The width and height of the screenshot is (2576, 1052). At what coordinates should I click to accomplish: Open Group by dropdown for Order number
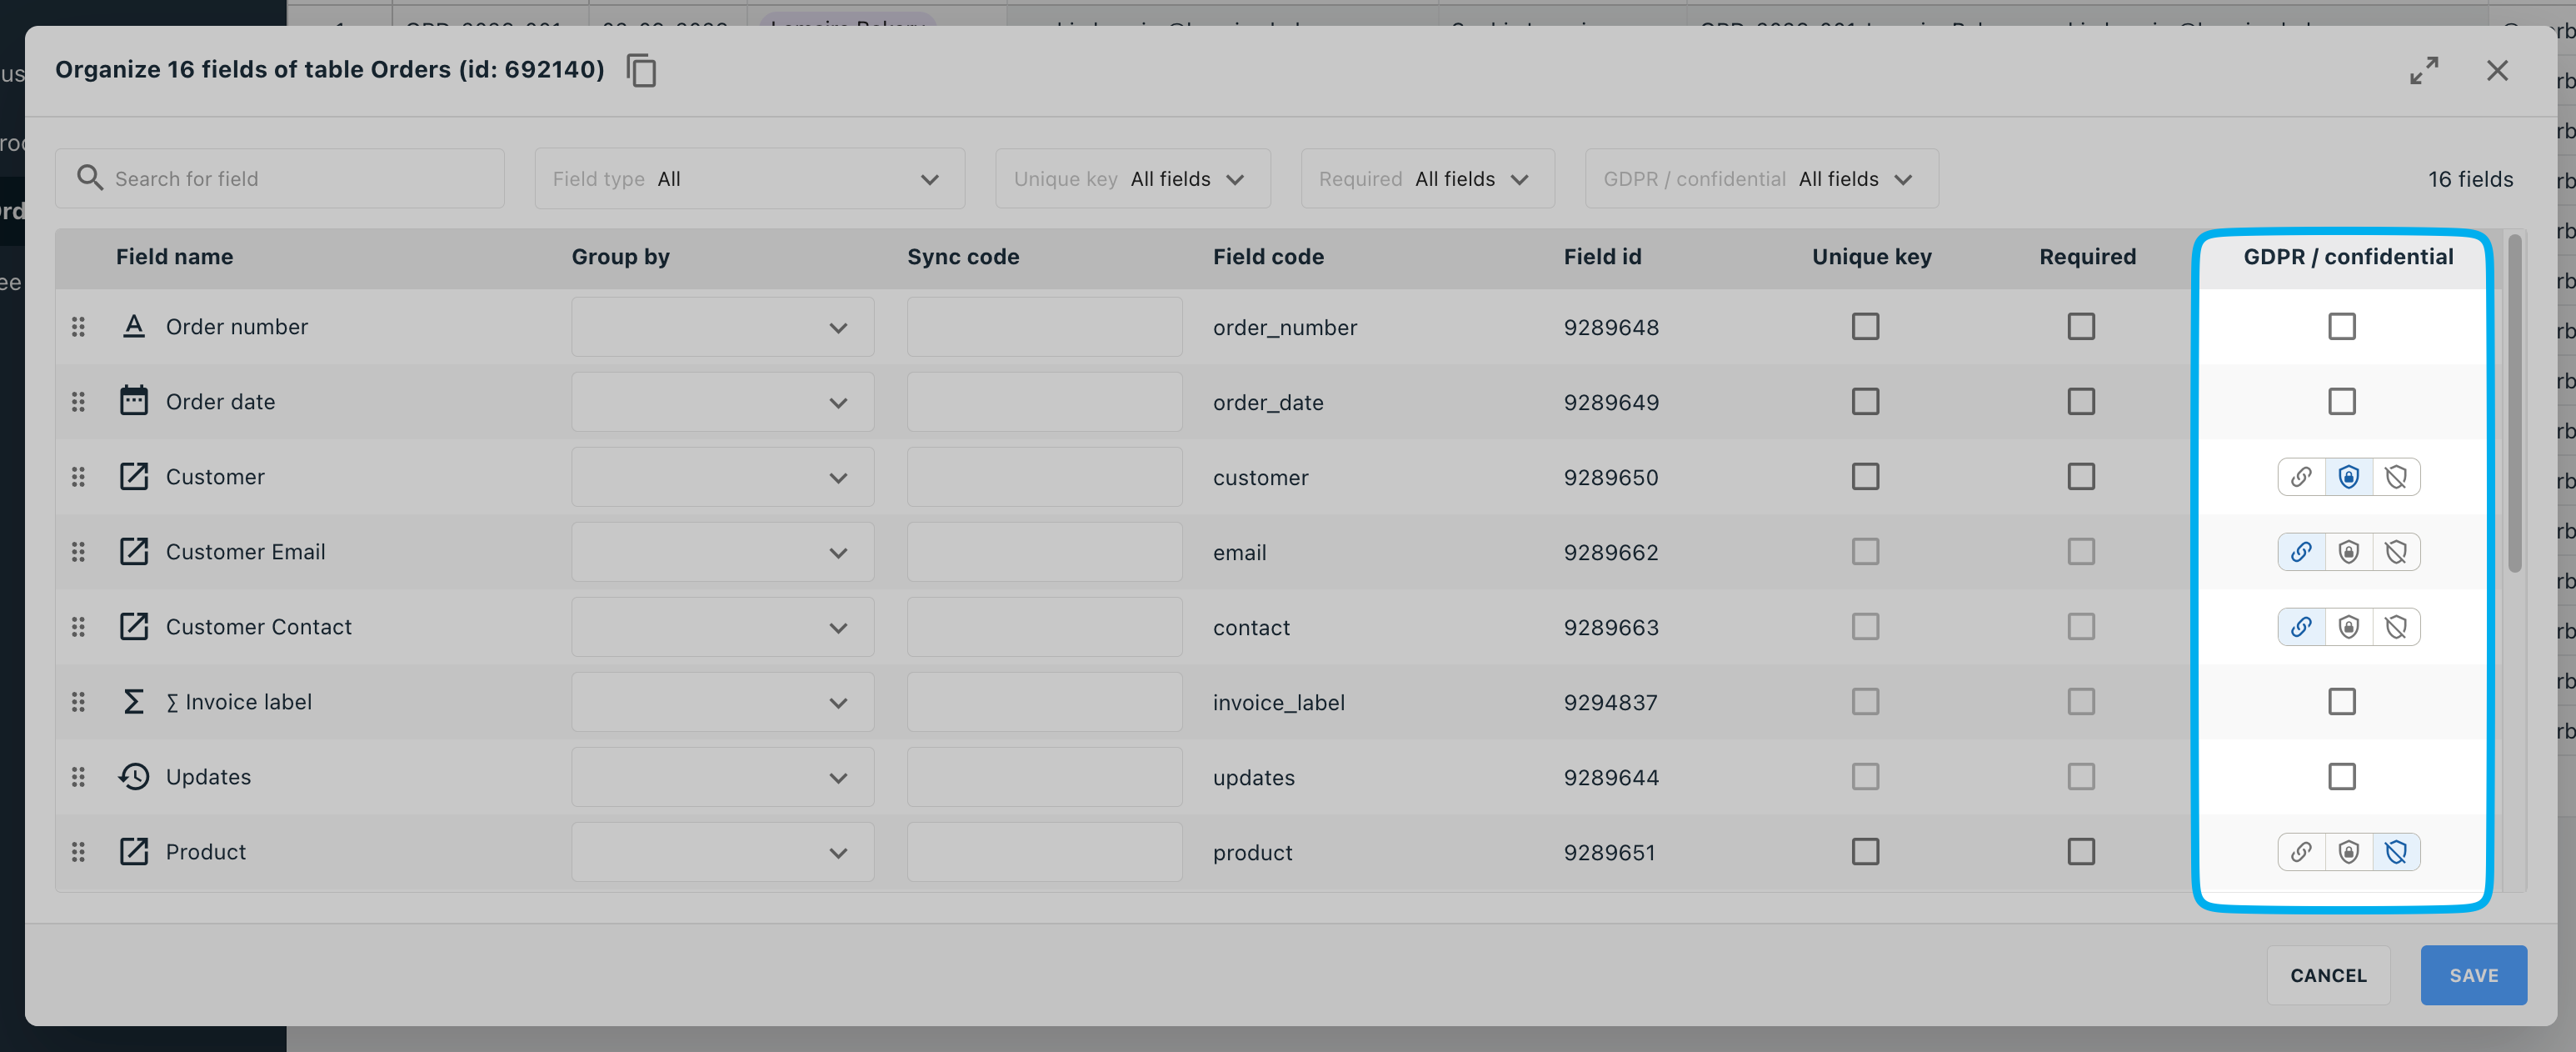coord(722,326)
